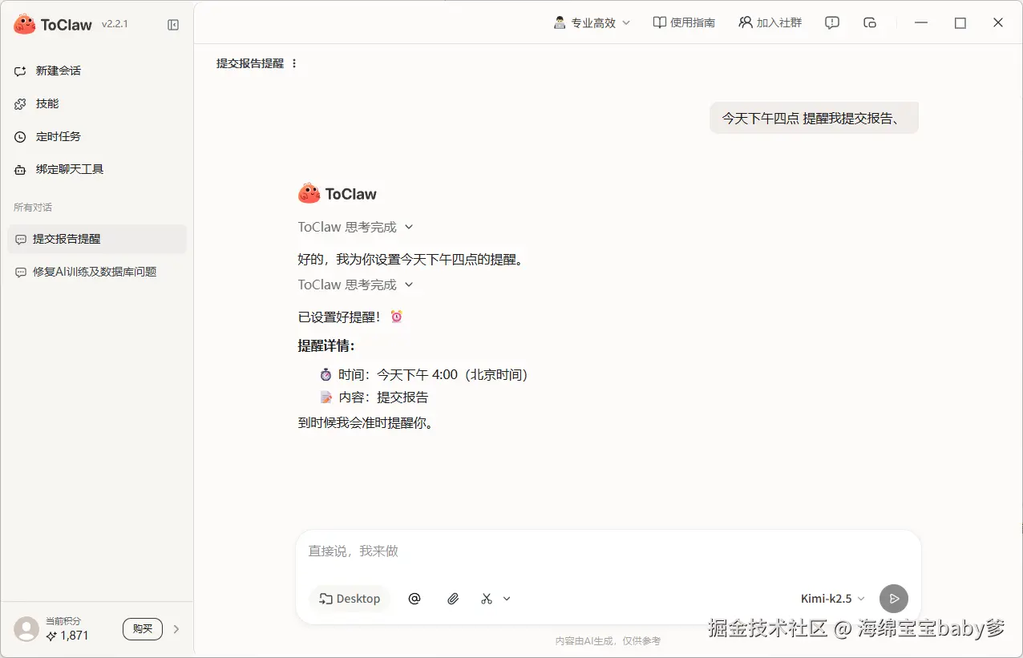Maximize the ToClaw window
This screenshot has width=1023, height=658.
960,22
